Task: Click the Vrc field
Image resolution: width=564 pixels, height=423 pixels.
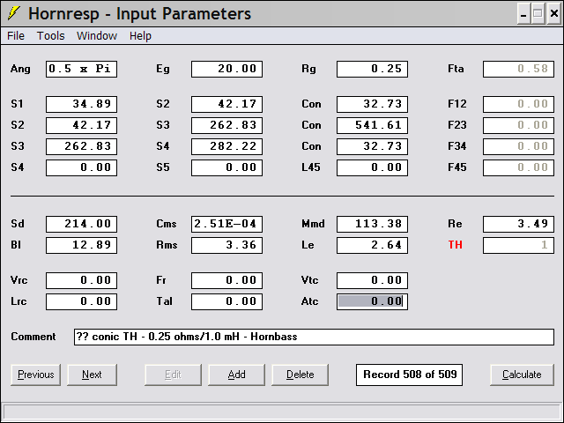Action: point(81,280)
